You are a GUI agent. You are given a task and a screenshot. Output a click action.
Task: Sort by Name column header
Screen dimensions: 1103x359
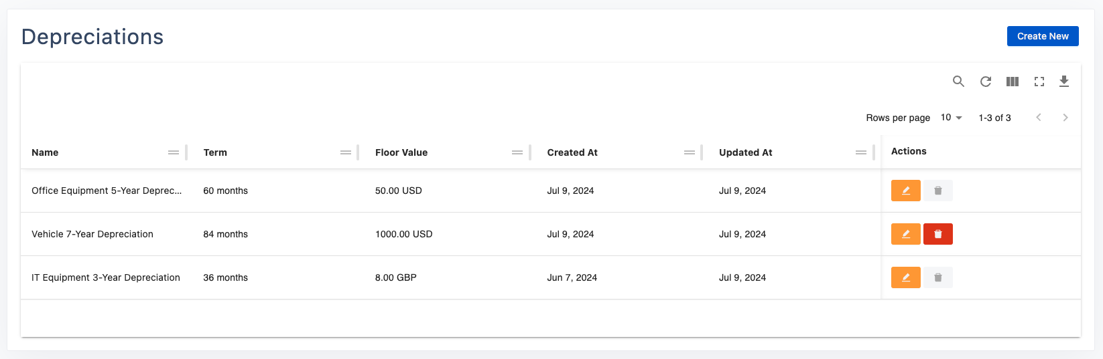[45, 152]
